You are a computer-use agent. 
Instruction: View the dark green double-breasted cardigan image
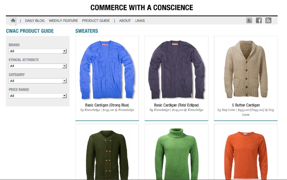pyautogui.click(x=107, y=155)
